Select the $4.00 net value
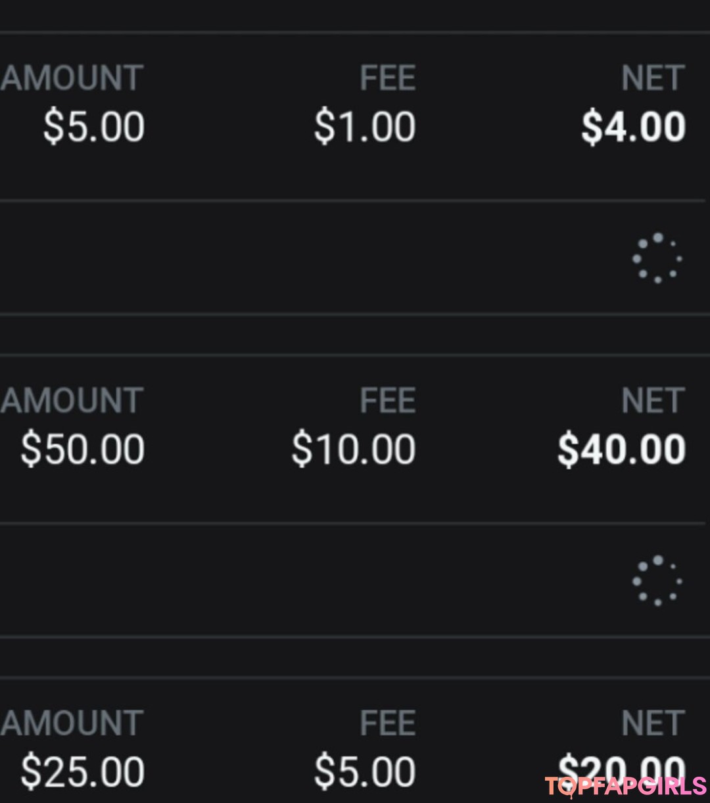This screenshot has width=710, height=803. coord(633,127)
